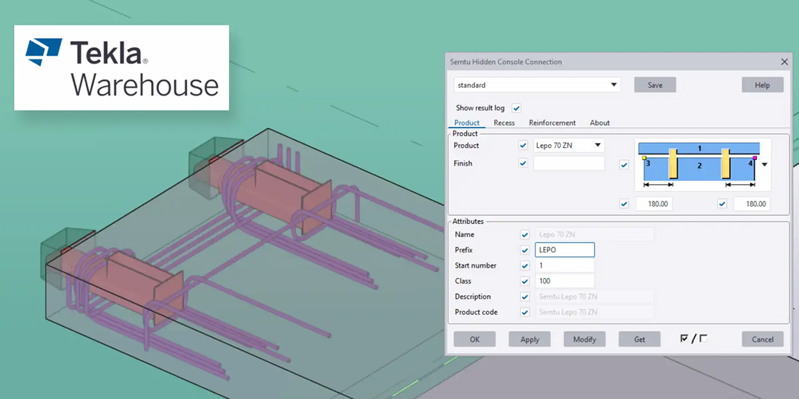
Task: Disable the Start number checkbox
Action: [x=525, y=265]
